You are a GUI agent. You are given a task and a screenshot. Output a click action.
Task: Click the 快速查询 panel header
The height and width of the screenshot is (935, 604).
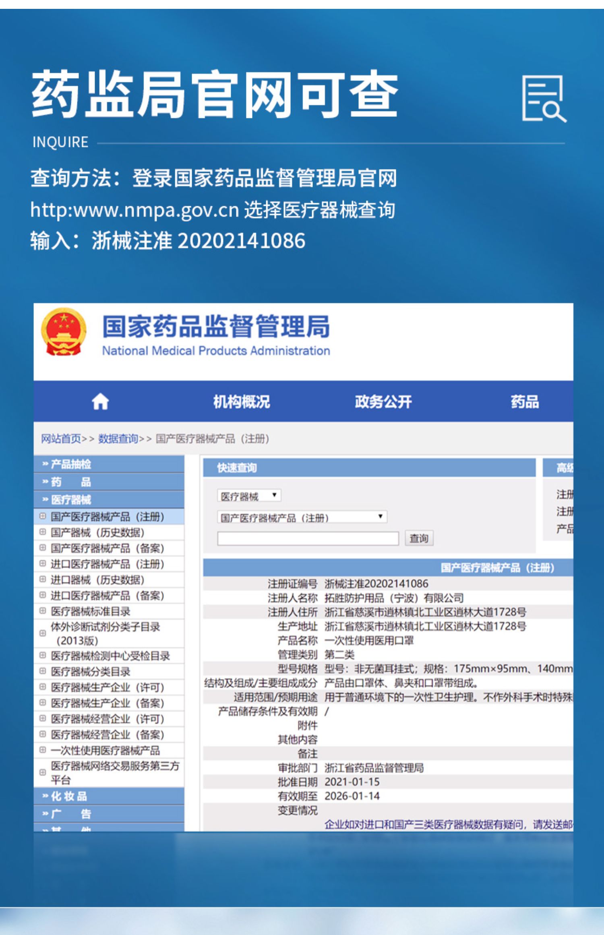(x=369, y=467)
